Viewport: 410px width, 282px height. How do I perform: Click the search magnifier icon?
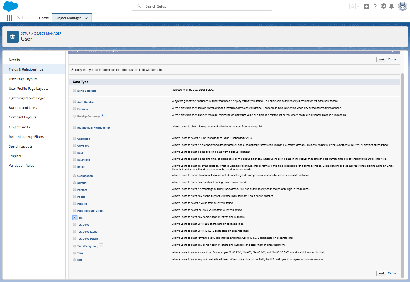click(139, 6)
